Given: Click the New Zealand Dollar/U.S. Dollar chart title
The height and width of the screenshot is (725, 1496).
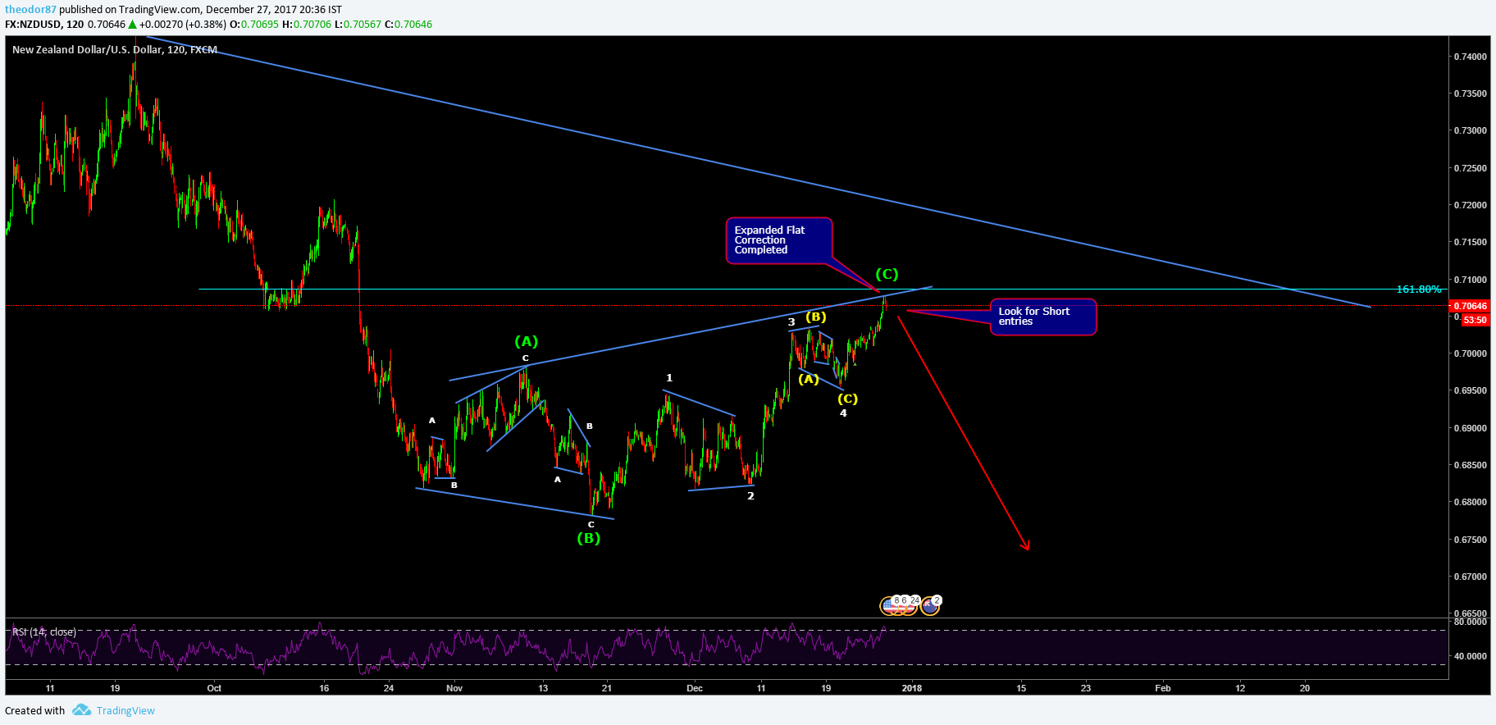Looking at the screenshot, I should pos(115,50).
